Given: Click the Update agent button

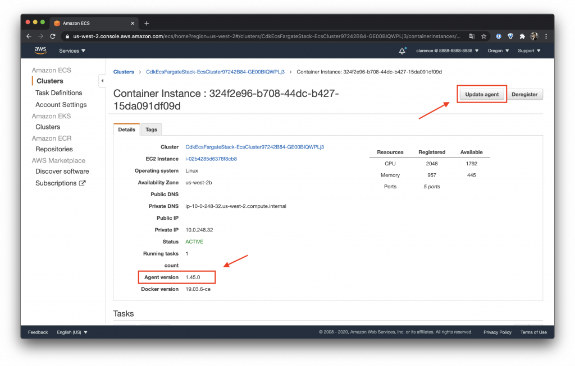Looking at the screenshot, I should tap(482, 94).
